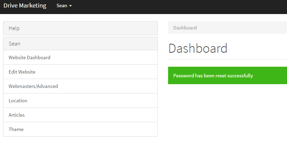
Task: Open Website Dashboard from the sidebar
Action: coord(80,57)
